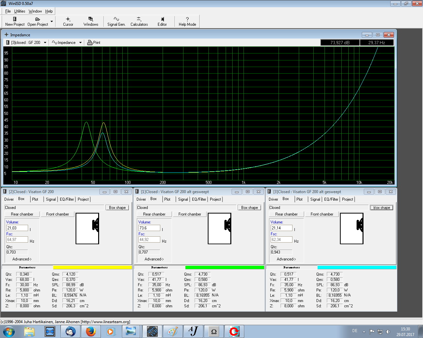Switch to the Driver tab in the Visaton GF 200 window

pyautogui.click(x=9, y=199)
